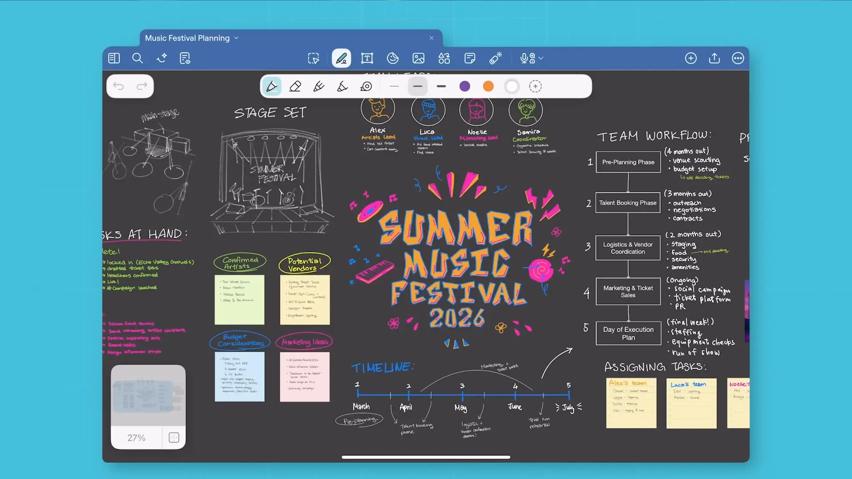Image resolution: width=852 pixels, height=479 pixels.
Task: Select the thick stroke width
Action: click(441, 86)
